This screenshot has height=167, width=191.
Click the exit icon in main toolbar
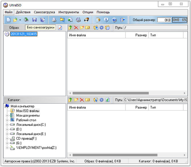[122, 20]
